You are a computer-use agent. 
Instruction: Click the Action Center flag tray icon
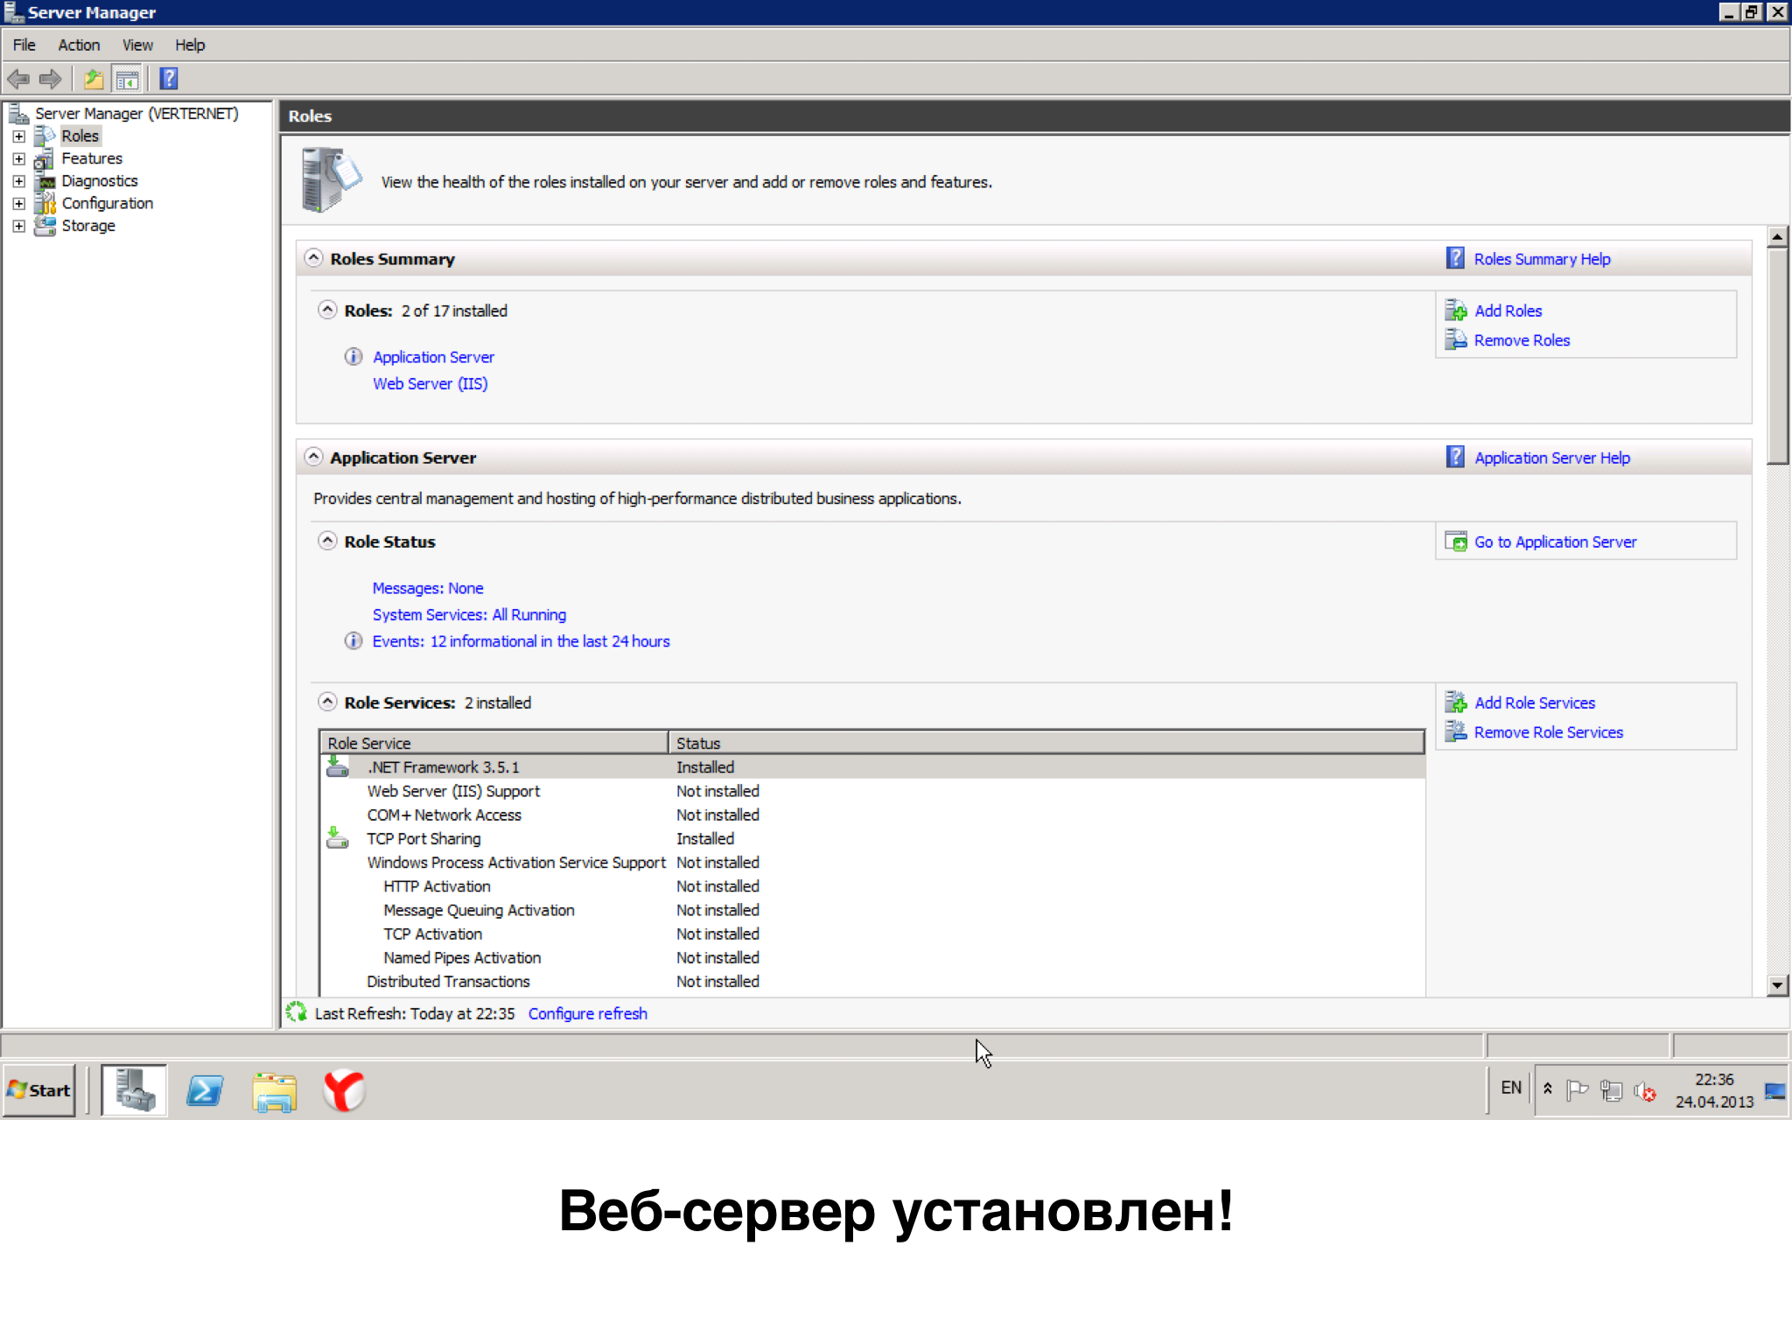pyautogui.click(x=1578, y=1090)
